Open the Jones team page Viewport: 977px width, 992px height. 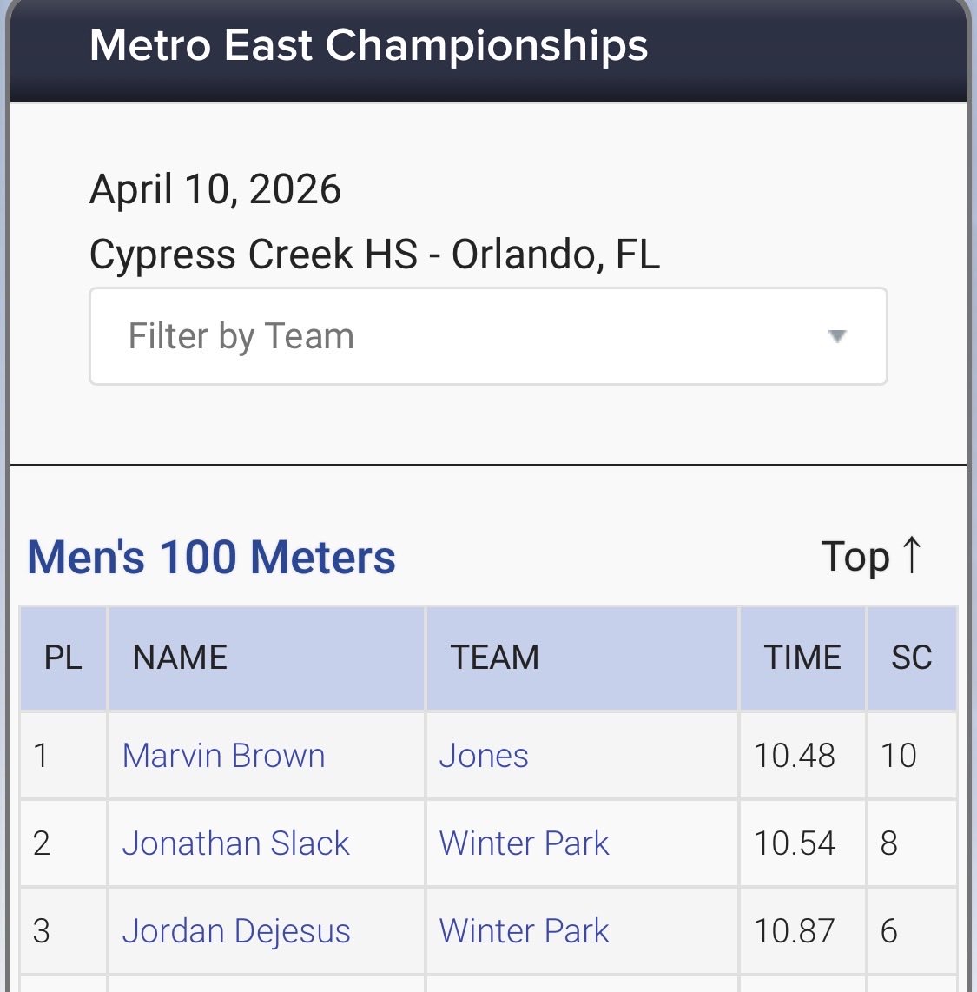pos(484,756)
